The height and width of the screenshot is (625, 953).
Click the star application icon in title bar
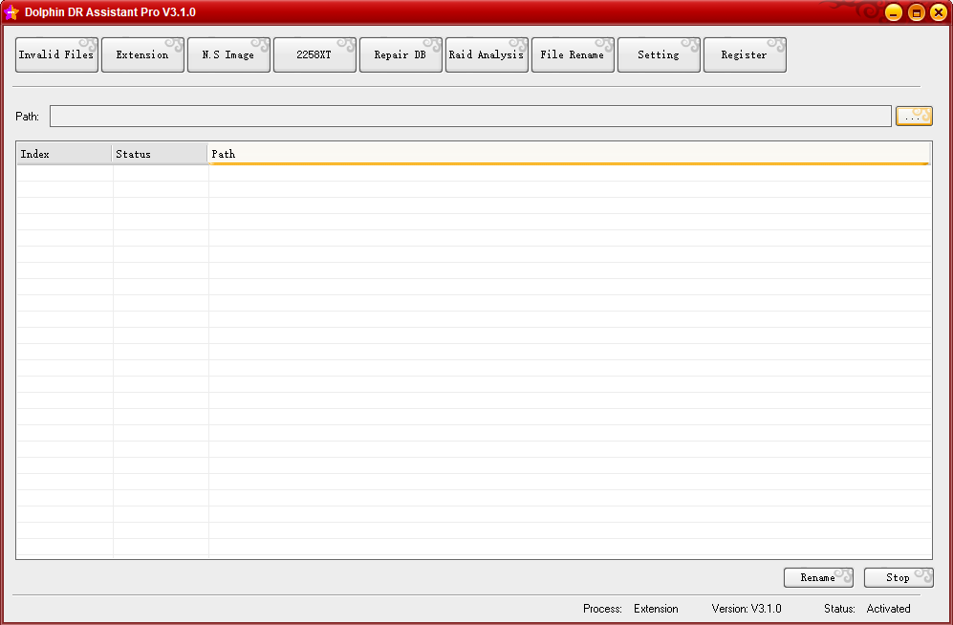pos(11,12)
